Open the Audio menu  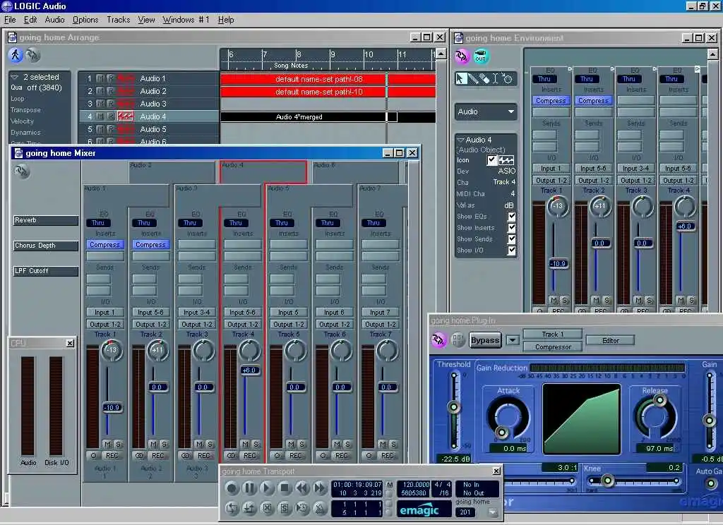54,20
